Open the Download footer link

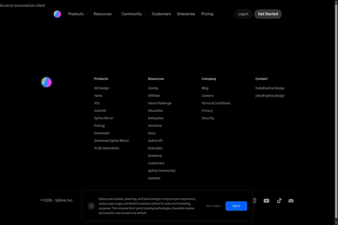(102, 133)
